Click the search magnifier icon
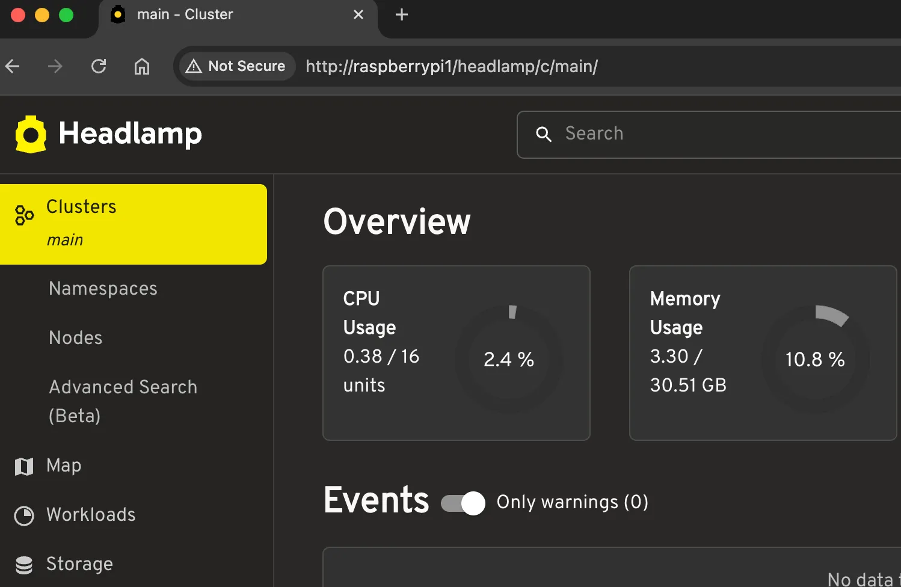 [544, 135]
